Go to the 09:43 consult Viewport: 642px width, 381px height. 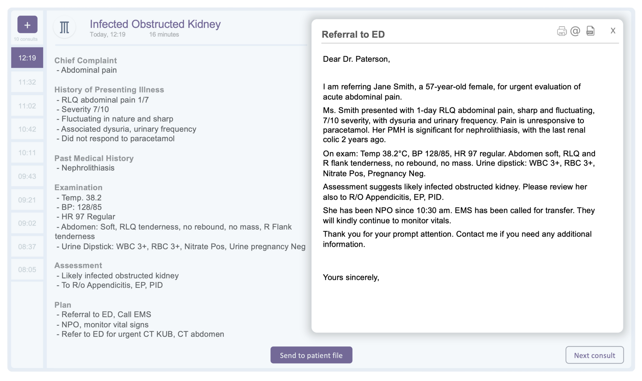(27, 176)
